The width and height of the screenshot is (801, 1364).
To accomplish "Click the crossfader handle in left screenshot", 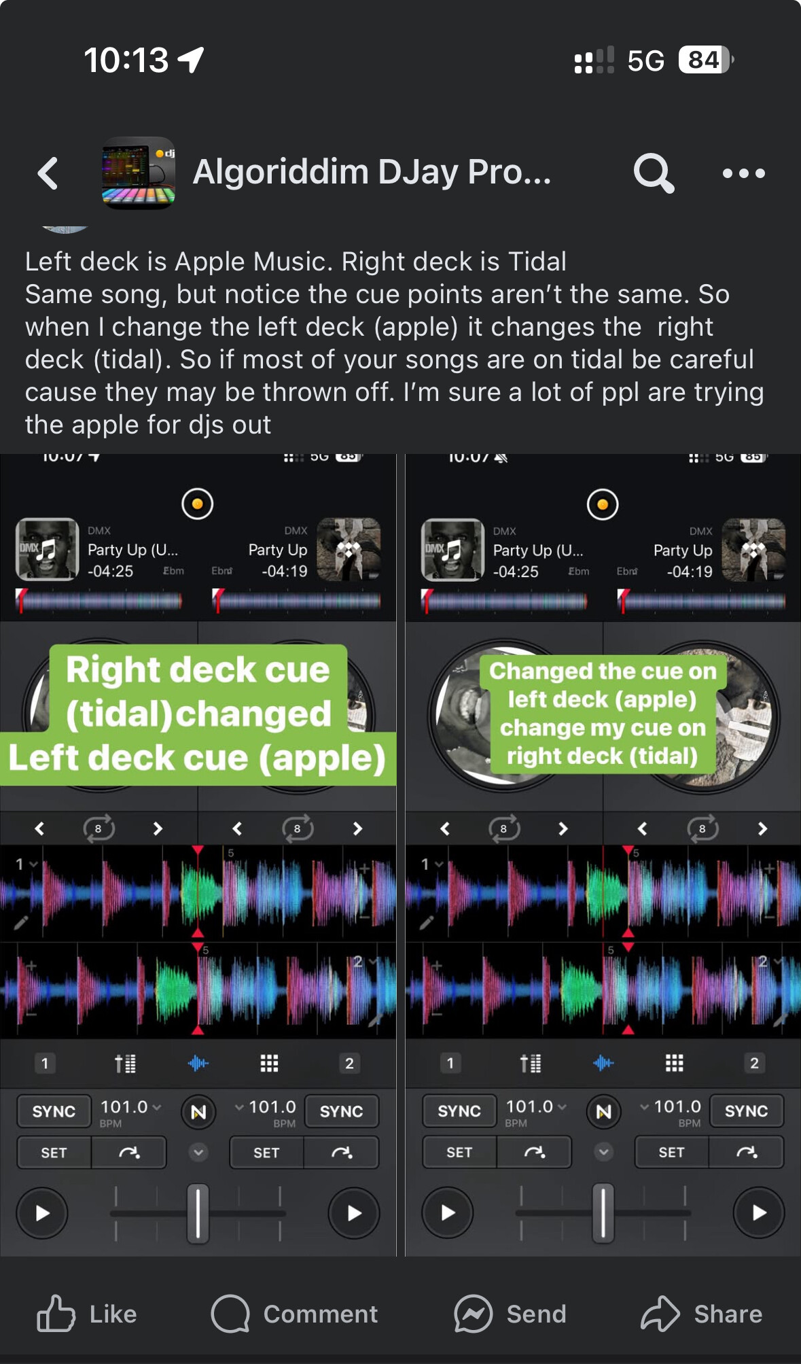I will [198, 1213].
